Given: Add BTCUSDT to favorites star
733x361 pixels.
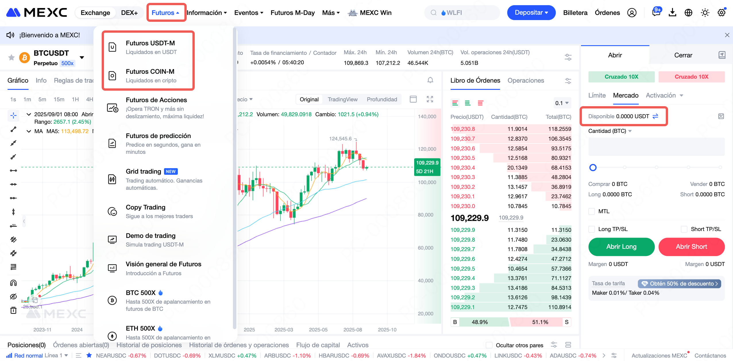Looking at the screenshot, I should tap(11, 58).
